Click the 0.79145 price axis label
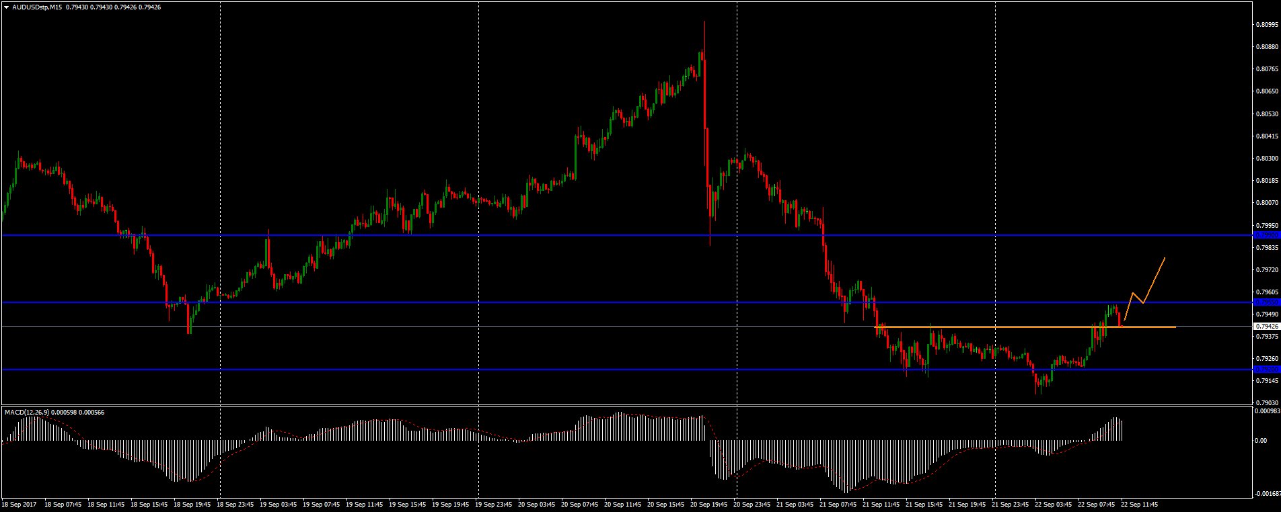Image resolution: width=1281 pixels, height=512 pixels. [x=1267, y=381]
